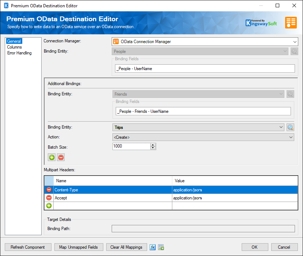
Task: Select the General page
Action: 14,41
